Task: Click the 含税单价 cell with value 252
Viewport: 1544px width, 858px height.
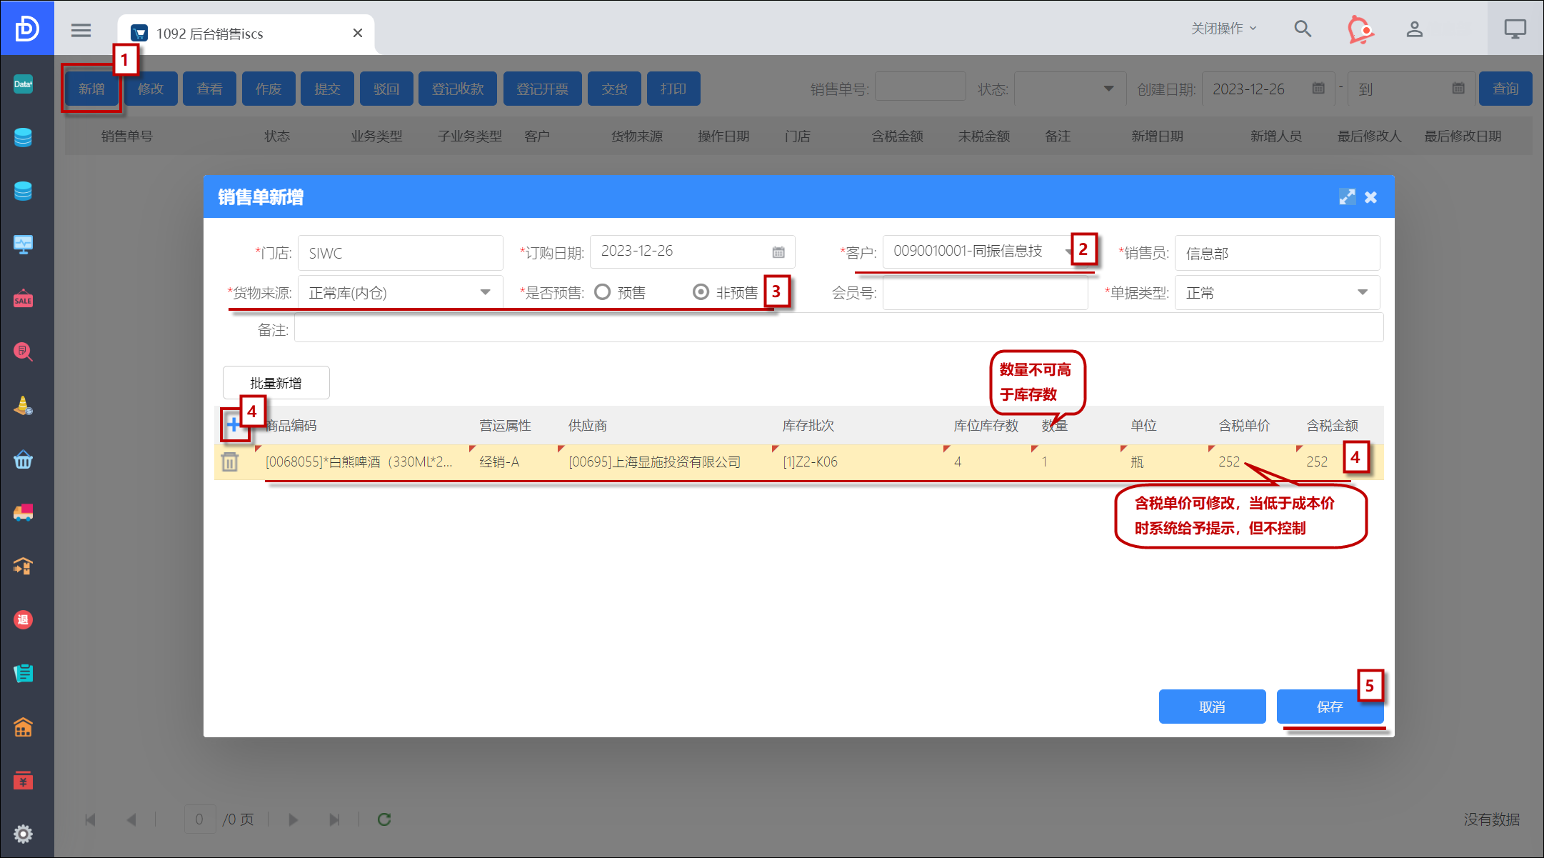Action: 1250,462
